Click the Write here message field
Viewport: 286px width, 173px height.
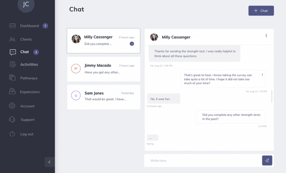tap(203, 161)
